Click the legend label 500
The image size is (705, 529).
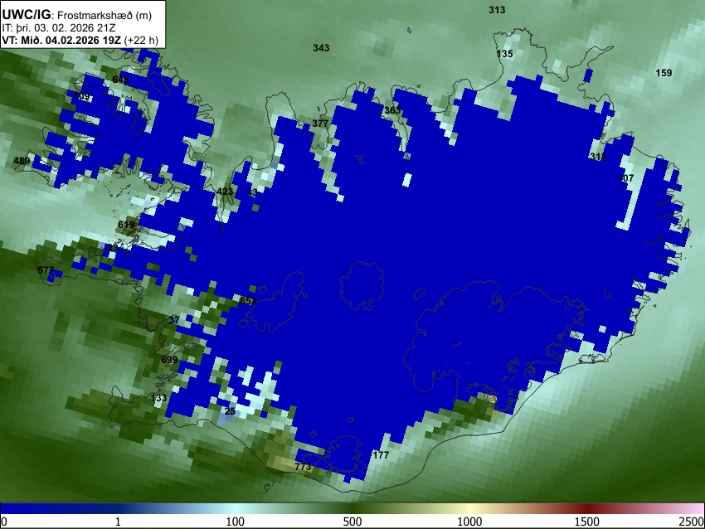coord(352,522)
